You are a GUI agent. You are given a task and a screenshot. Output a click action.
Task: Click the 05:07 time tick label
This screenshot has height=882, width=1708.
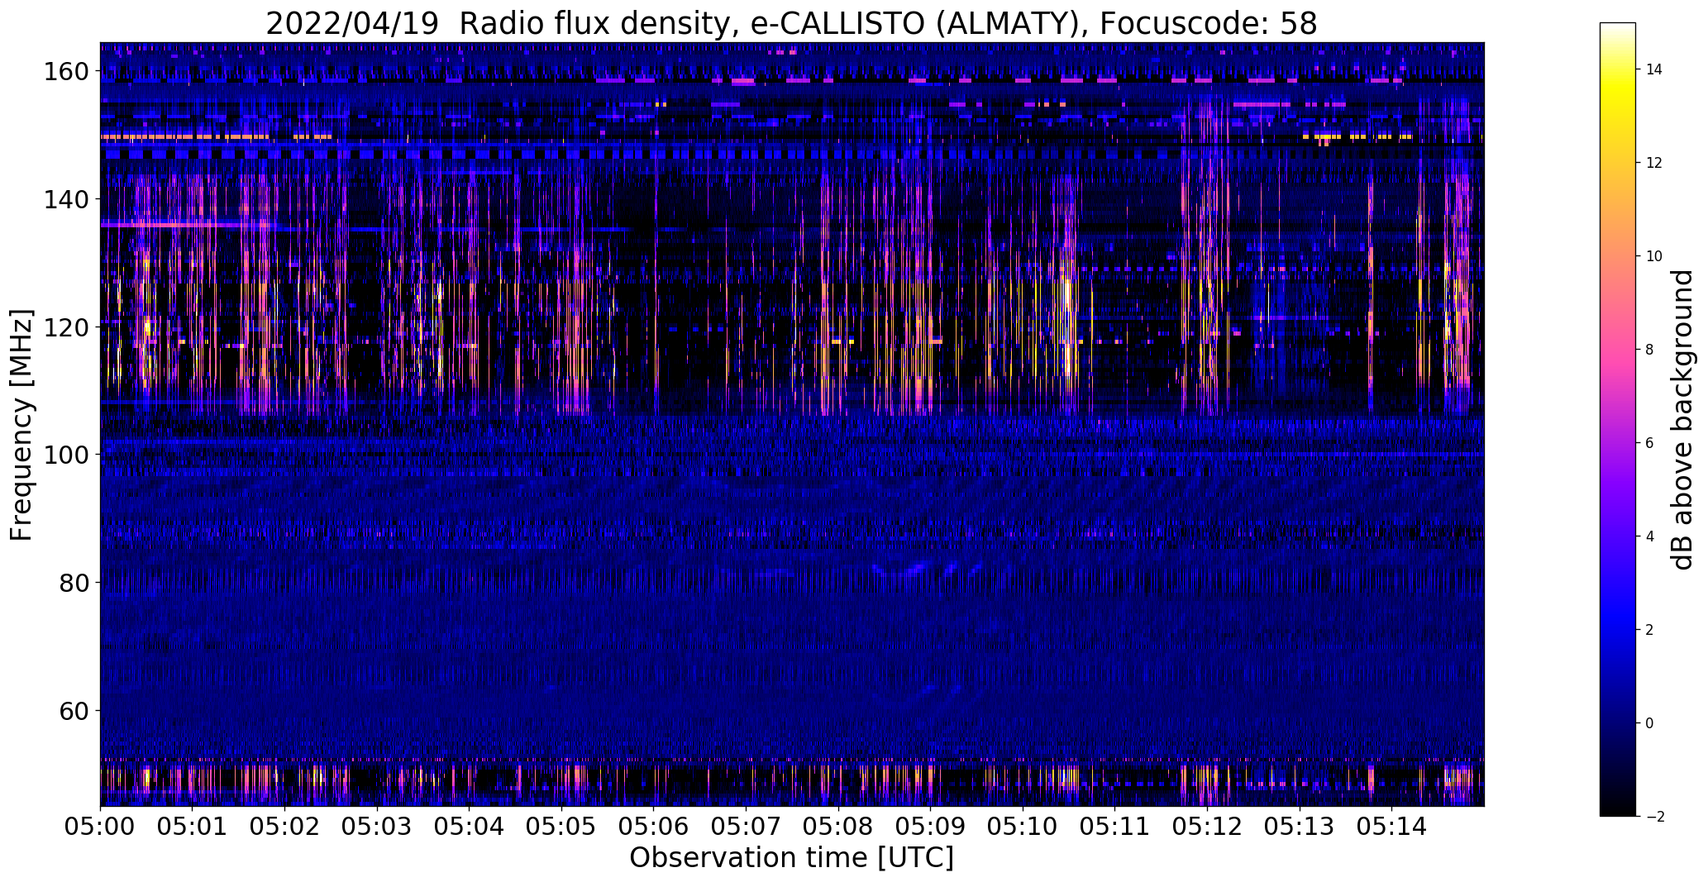click(746, 827)
